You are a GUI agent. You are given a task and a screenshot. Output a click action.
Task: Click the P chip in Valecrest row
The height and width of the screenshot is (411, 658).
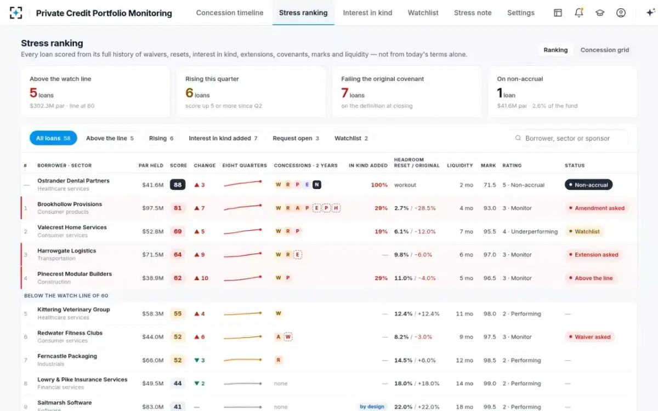[298, 231]
